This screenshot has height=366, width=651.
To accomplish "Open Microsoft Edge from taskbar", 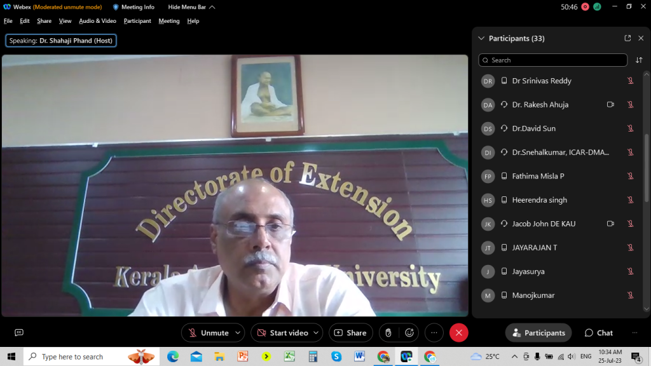I will pos(173,356).
